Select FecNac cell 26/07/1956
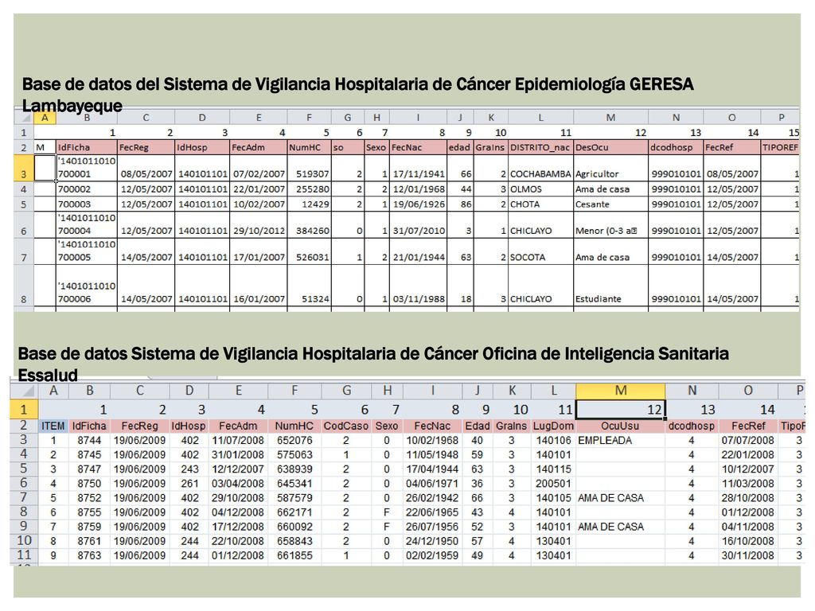The image size is (815, 611). point(432,527)
